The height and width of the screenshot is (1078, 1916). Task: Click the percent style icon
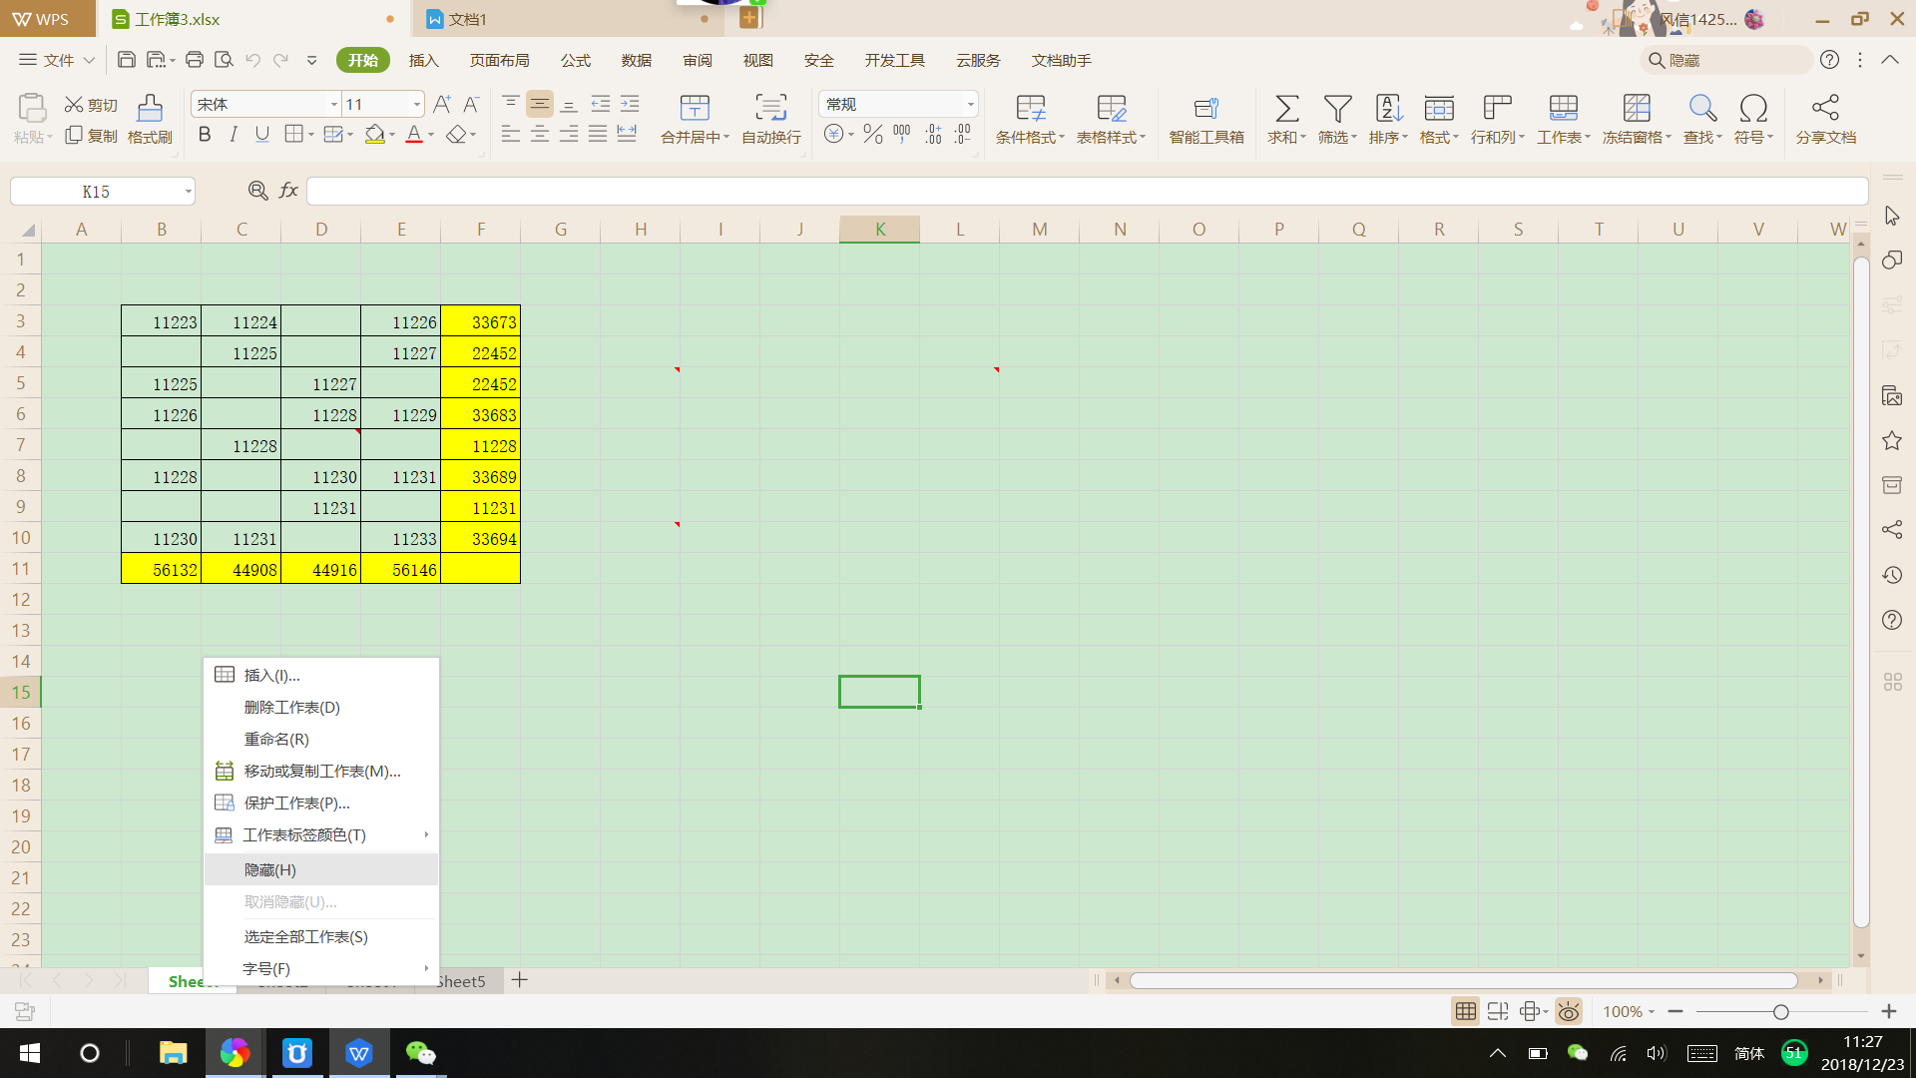click(873, 134)
